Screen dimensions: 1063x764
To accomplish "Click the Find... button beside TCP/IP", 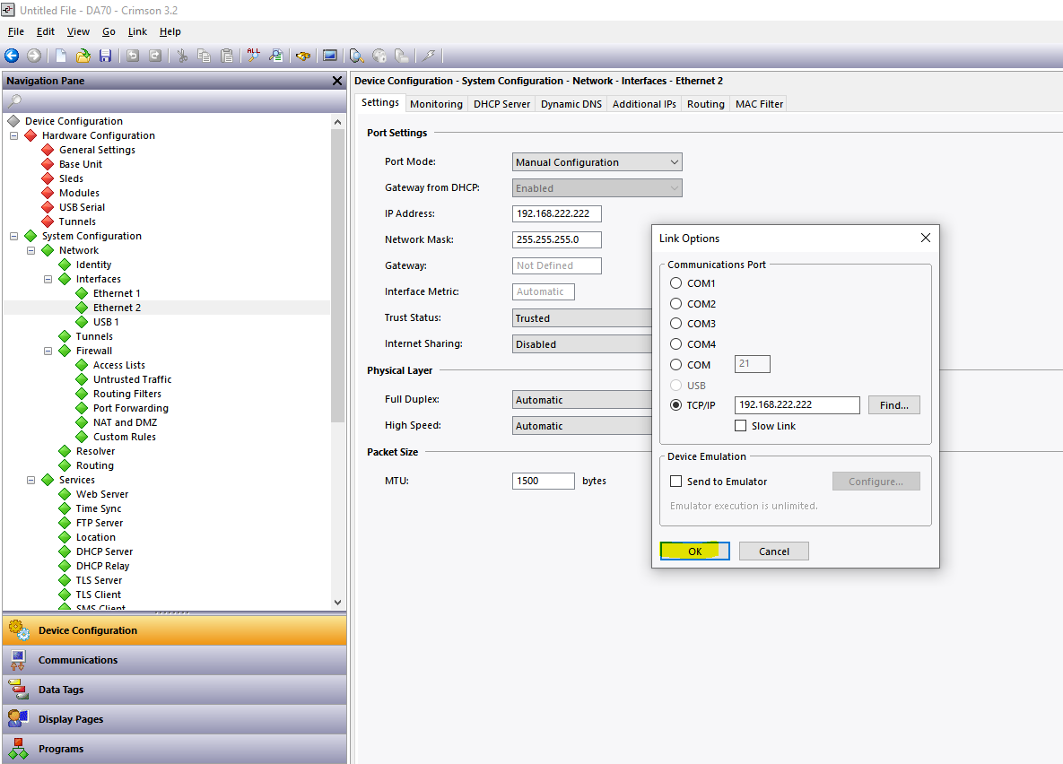I will tap(894, 405).
